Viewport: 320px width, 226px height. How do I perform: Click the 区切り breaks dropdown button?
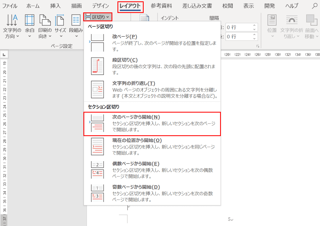click(x=98, y=17)
